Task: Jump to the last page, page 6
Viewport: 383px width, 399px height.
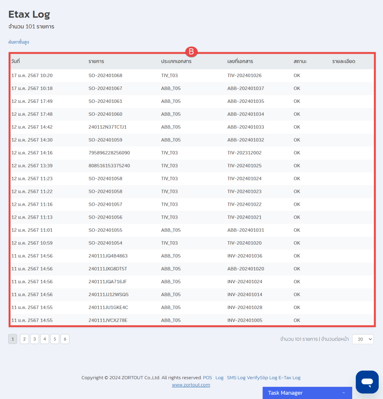Action: coord(65,339)
